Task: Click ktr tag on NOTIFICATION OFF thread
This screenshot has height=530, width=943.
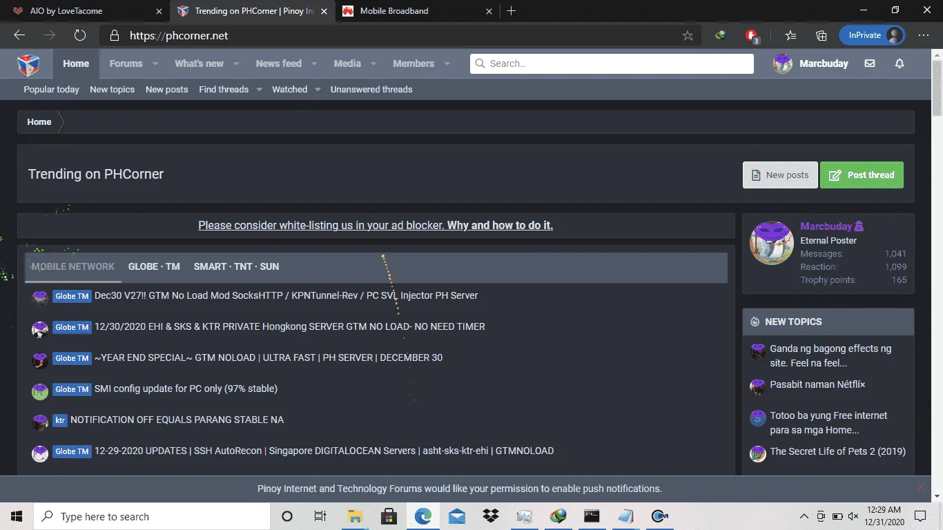Action: coord(60,420)
